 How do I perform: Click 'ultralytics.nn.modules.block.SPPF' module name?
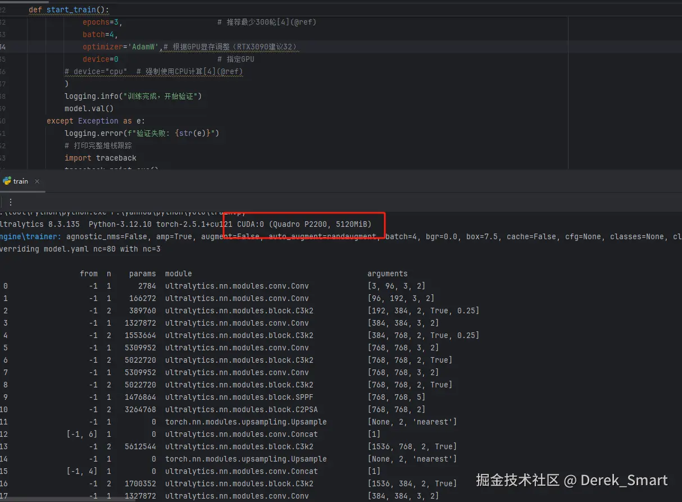[x=239, y=398]
